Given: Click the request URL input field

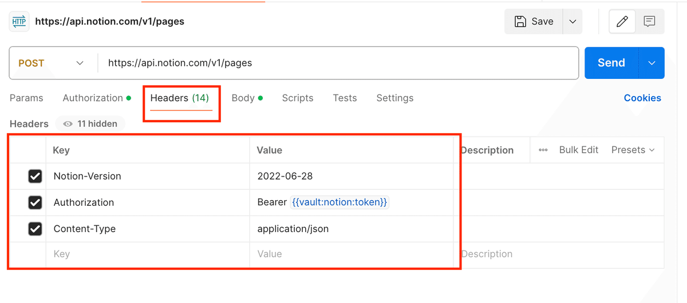Looking at the screenshot, I should (x=338, y=63).
